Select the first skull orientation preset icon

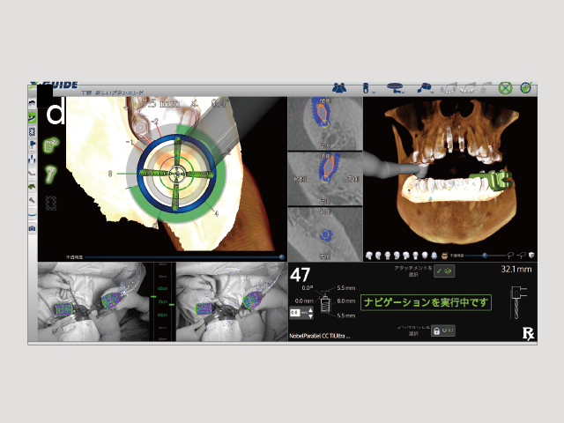[371, 255]
